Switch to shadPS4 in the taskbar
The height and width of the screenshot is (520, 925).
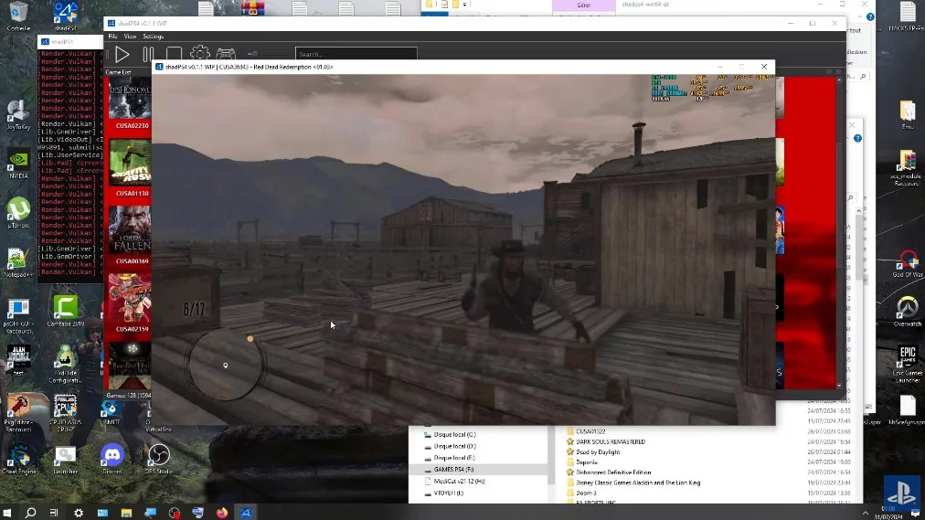pyautogui.click(x=246, y=513)
